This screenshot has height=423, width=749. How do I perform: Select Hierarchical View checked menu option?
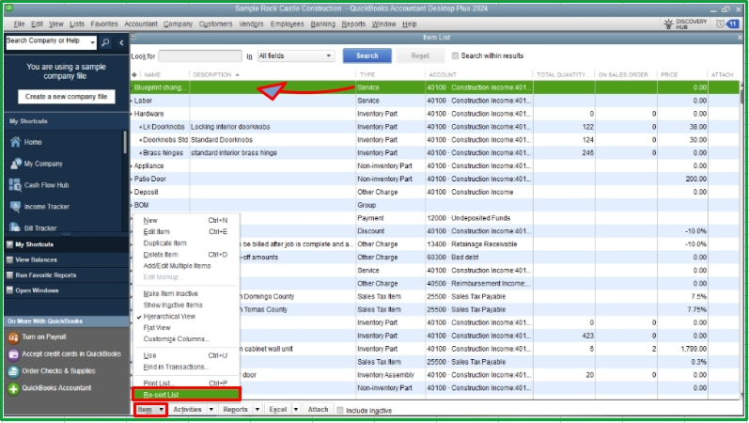176,319
